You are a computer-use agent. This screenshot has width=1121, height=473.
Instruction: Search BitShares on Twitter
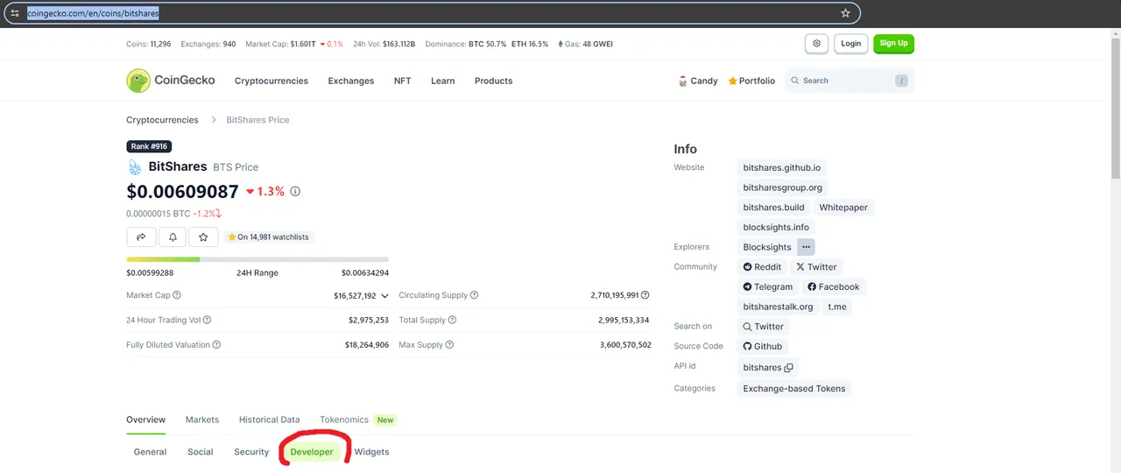pyautogui.click(x=764, y=326)
